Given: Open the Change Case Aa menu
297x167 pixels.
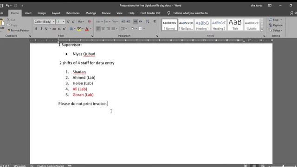Looking at the screenshot, I should point(81,22).
